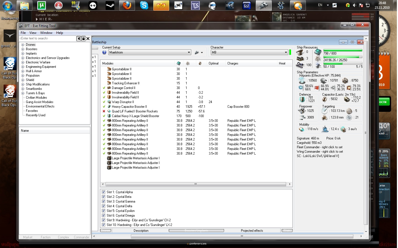Click the Faction filter button
The image size is (398, 248).
point(45,237)
